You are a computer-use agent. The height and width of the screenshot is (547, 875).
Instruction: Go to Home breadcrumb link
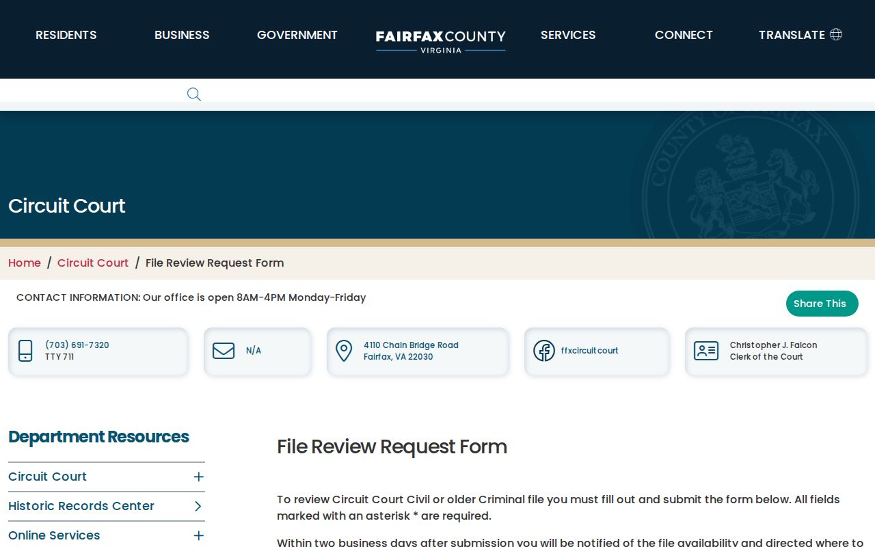(25, 263)
